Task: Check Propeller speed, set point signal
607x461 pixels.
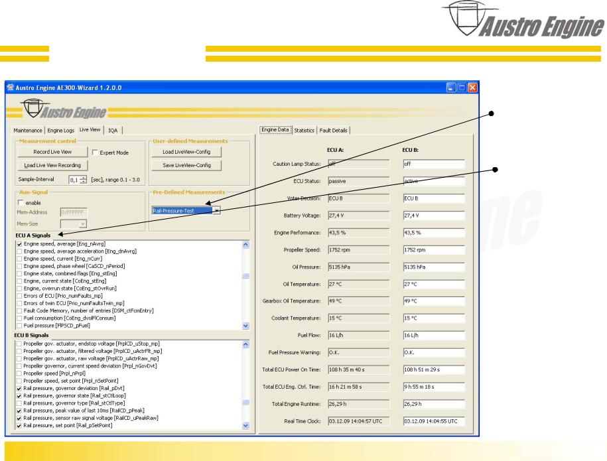Action: pos(19,381)
